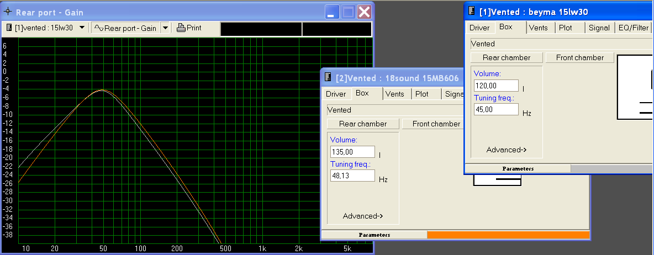The width and height of the screenshot is (654, 255).
Task: Minimize the Rear port - Gain window
Action: (332, 12)
